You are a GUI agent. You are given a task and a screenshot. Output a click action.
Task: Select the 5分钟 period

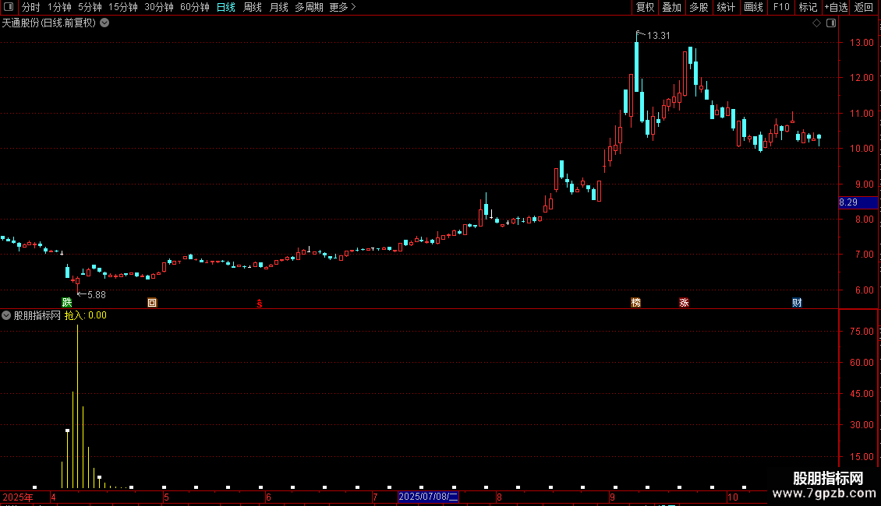tap(90, 7)
